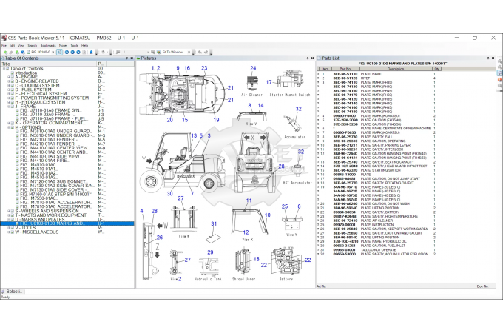Click the green Up-level arrow icon
Viewport: 503px width, 333px height.
(17, 52)
